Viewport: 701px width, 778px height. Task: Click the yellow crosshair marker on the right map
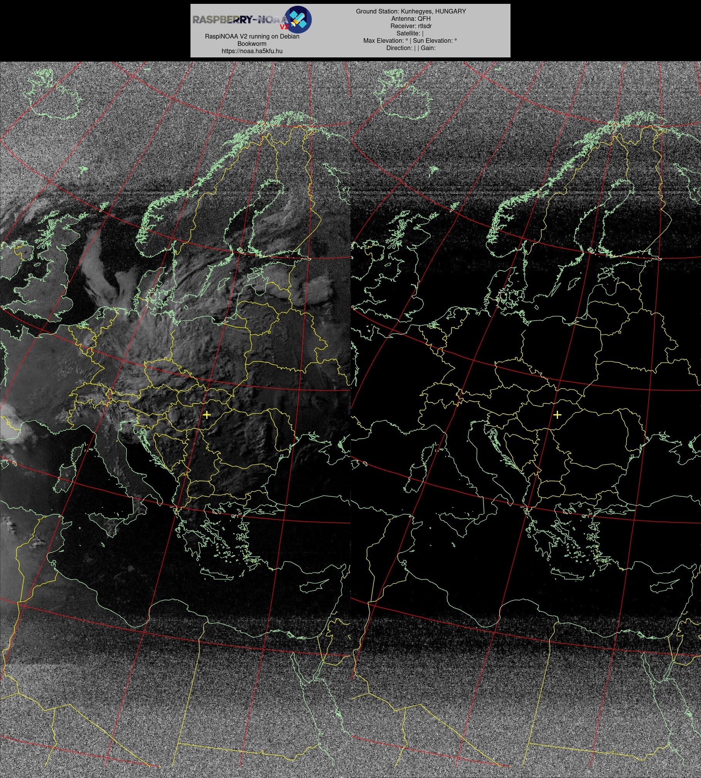tap(557, 415)
